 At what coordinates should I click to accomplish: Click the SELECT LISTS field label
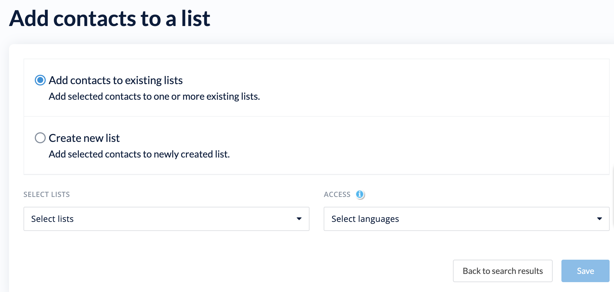tap(47, 194)
